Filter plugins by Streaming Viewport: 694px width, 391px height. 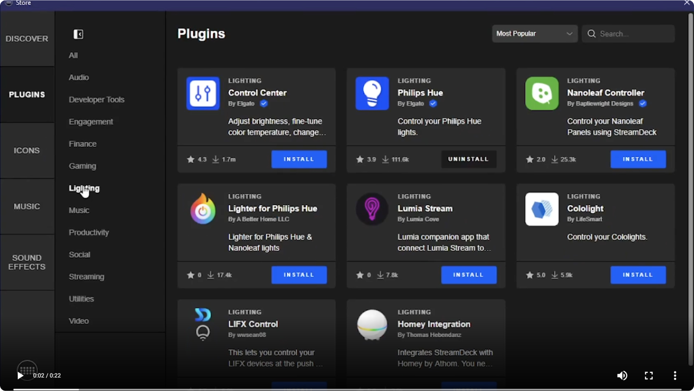(x=87, y=277)
